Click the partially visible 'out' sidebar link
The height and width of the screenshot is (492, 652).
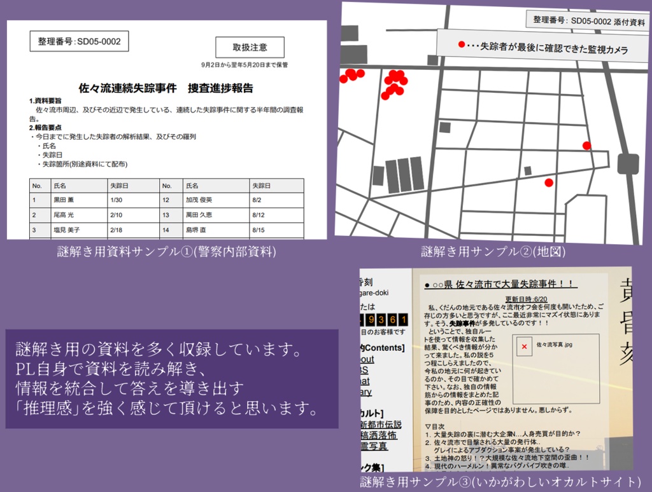(367, 359)
